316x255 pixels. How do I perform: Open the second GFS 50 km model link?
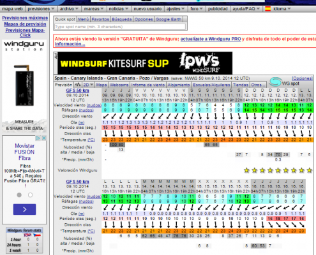[x=77, y=182]
